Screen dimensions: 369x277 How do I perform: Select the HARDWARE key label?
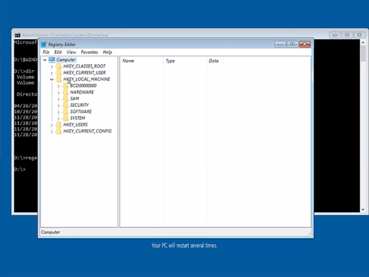pos(82,92)
